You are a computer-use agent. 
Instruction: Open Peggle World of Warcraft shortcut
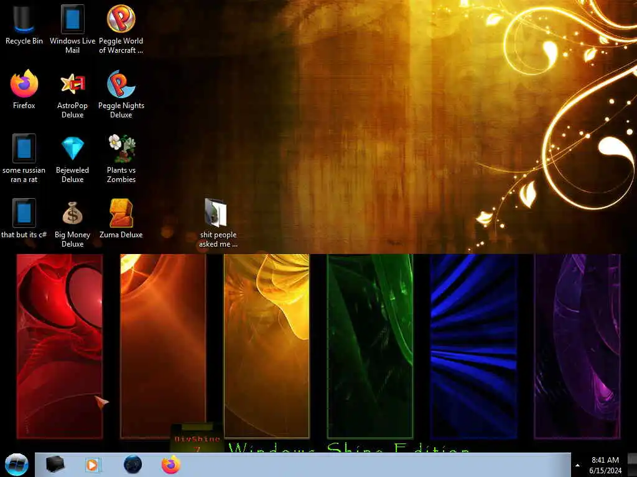pos(121,29)
